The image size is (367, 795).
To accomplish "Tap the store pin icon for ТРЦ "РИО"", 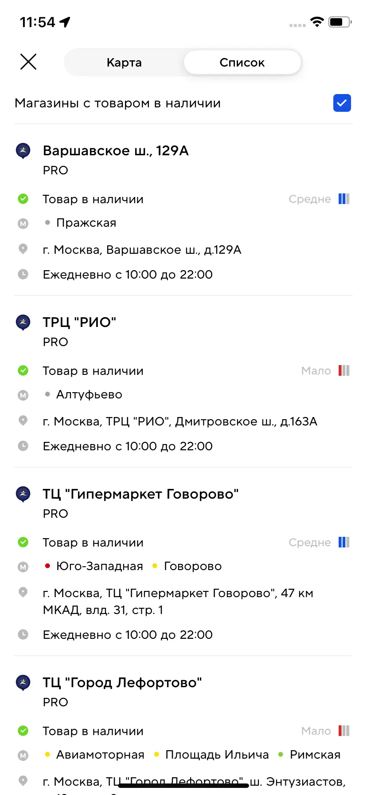I will point(23,323).
